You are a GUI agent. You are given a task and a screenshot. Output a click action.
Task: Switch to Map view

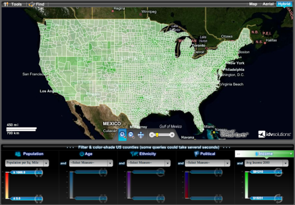click(x=253, y=4)
